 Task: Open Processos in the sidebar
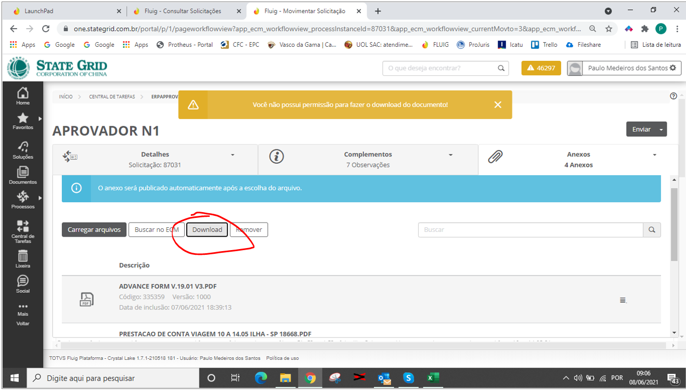coord(23,200)
